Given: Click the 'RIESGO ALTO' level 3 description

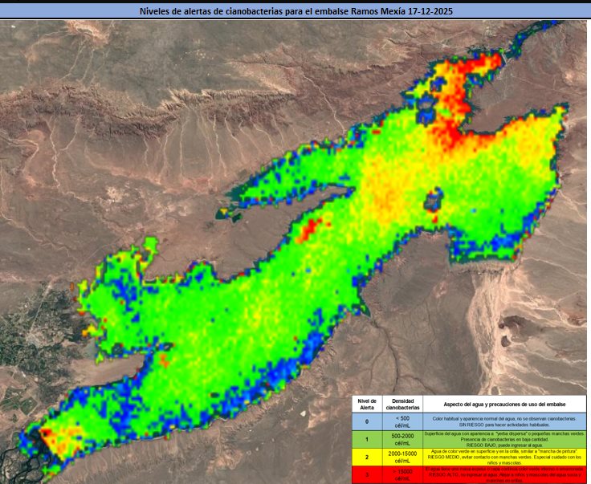Looking at the screenshot, I should 504,474.
